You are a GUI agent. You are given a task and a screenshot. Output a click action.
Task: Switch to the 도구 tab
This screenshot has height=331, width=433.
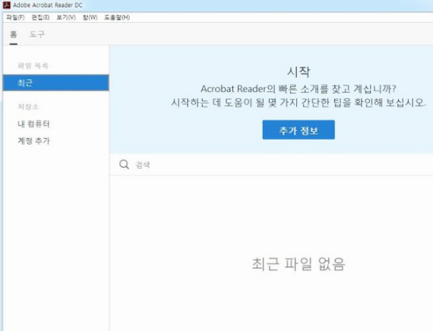click(37, 34)
